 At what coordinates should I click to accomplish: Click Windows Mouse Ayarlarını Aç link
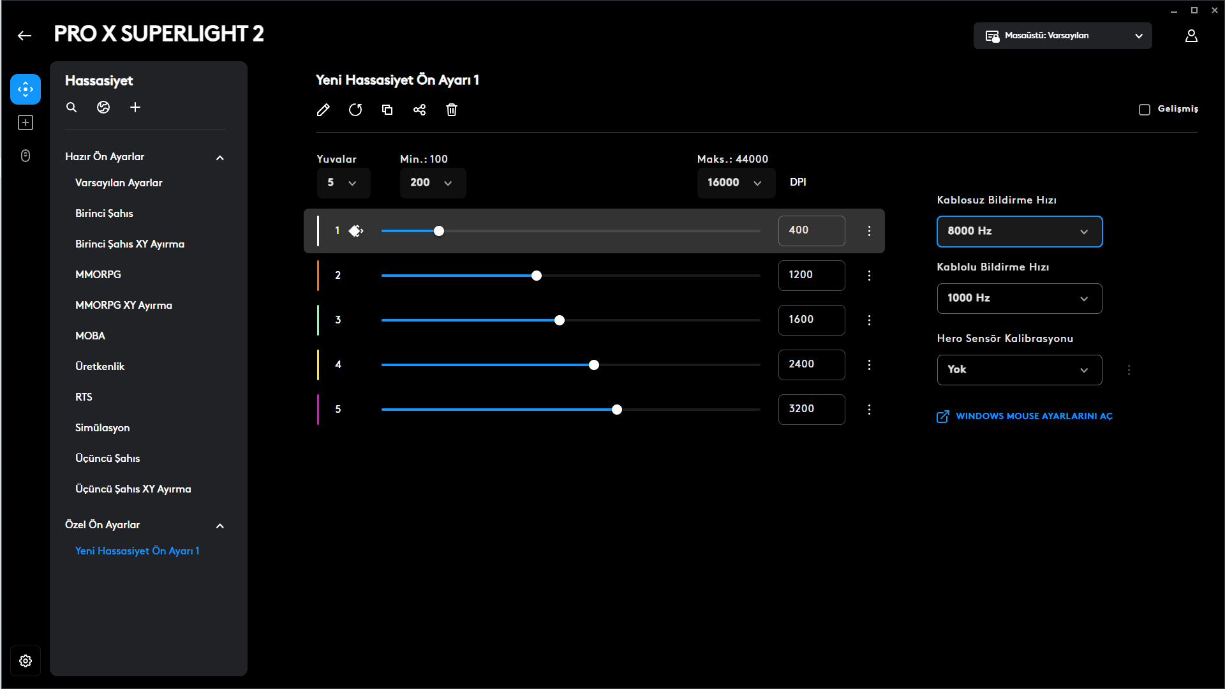pos(1033,416)
